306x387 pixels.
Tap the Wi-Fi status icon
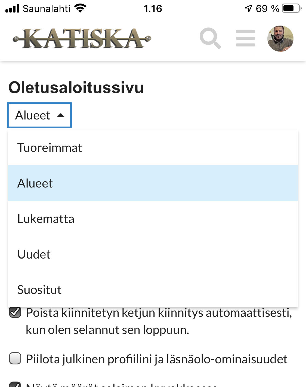[x=80, y=8]
